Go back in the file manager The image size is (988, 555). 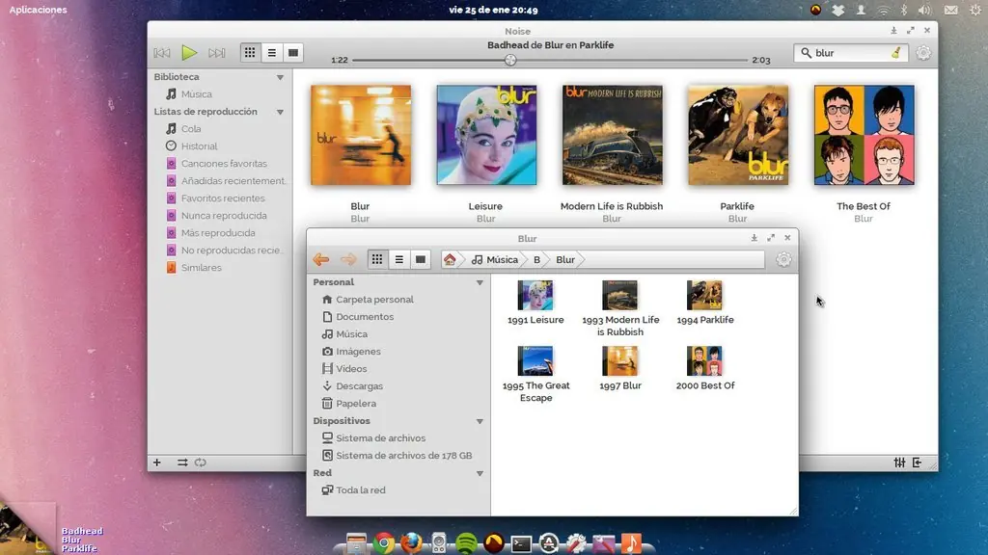click(x=321, y=259)
